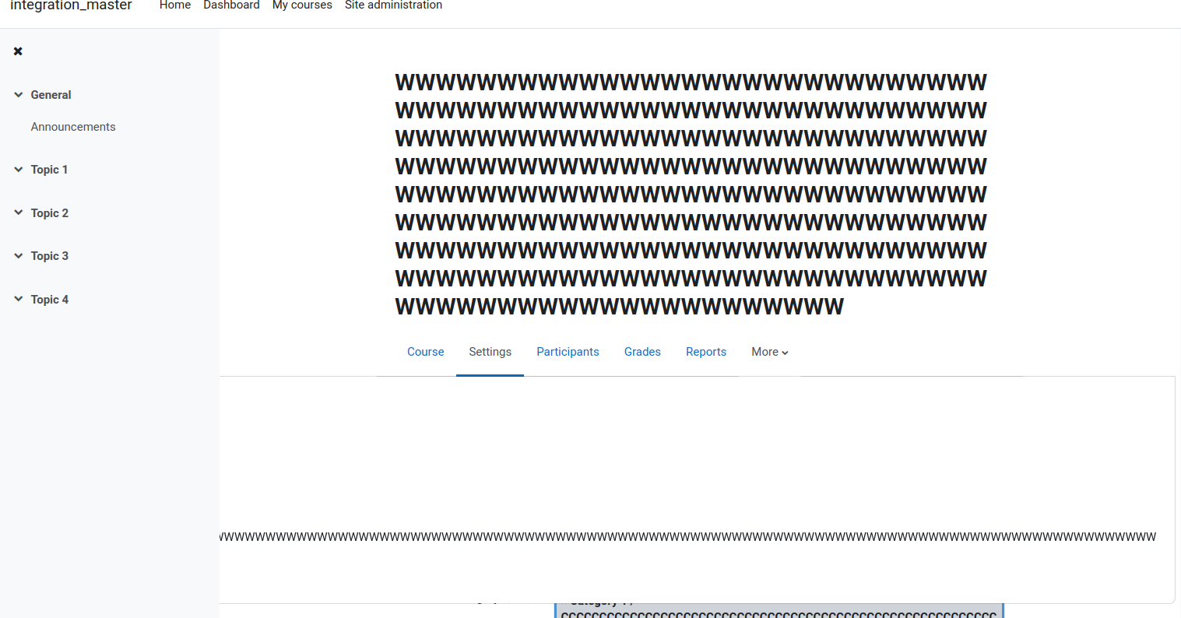Collapse the Topic 3 section chevron

click(x=19, y=256)
